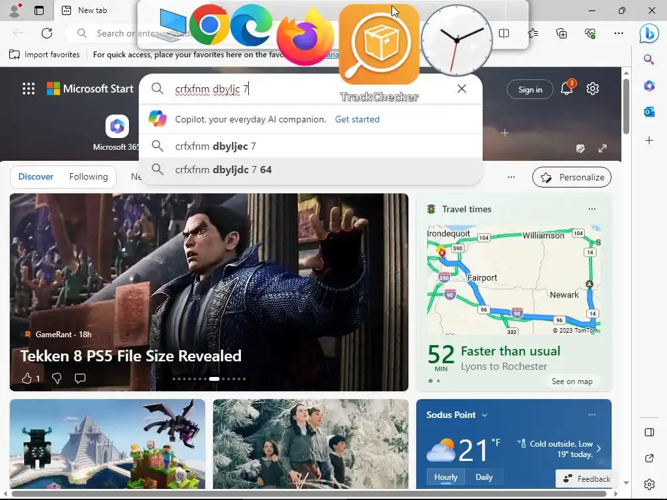This screenshot has height=500, width=667.
Task: Click the Chrome icon in the dock
Action: coord(209,25)
